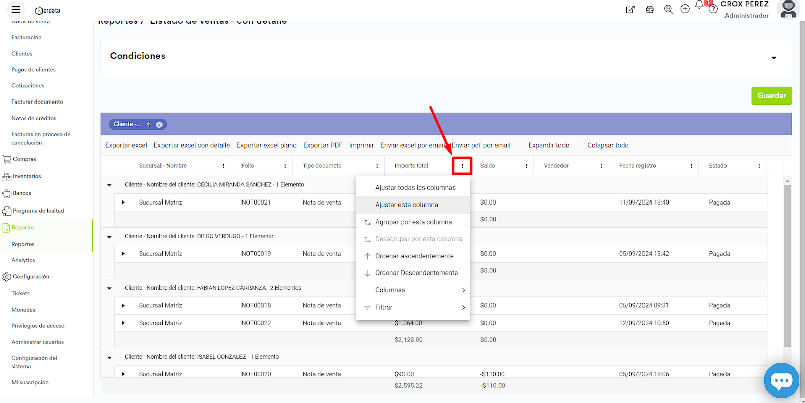Click the table vertical scrollbar
This screenshot has height=403, width=805.
point(787,266)
